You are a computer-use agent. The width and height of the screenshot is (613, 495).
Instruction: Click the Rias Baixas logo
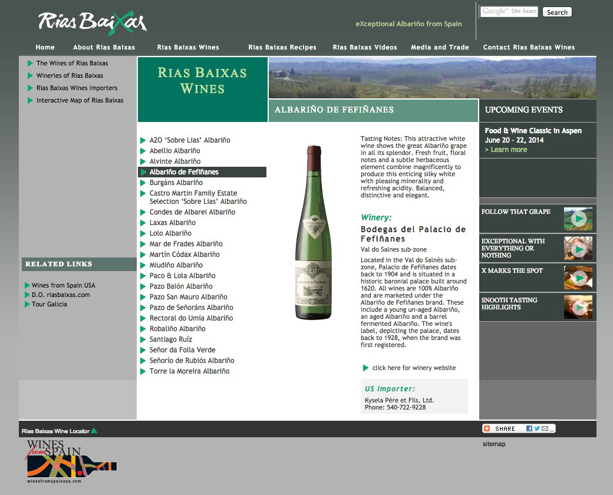click(x=93, y=22)
